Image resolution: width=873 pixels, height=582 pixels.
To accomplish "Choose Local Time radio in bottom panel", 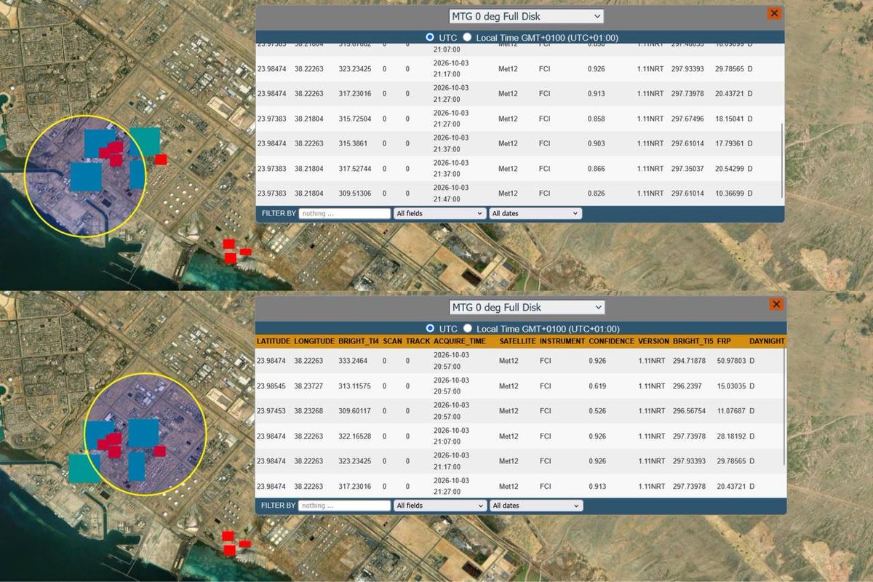I will [x=467, y=328].
